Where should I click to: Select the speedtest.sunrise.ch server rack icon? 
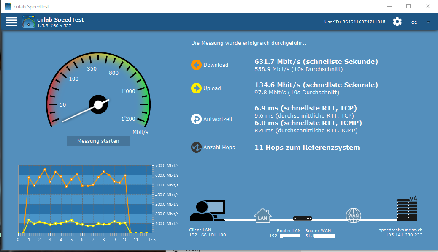coord(407,209)
